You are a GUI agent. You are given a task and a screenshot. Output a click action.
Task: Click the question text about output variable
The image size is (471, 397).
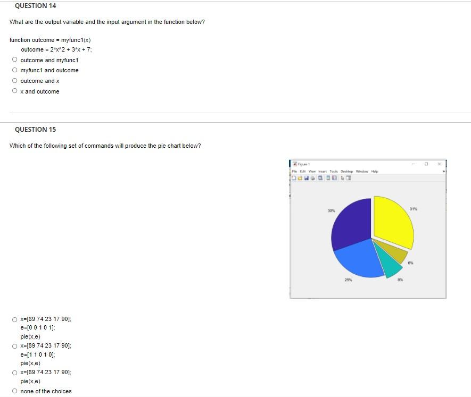point(107,22)
